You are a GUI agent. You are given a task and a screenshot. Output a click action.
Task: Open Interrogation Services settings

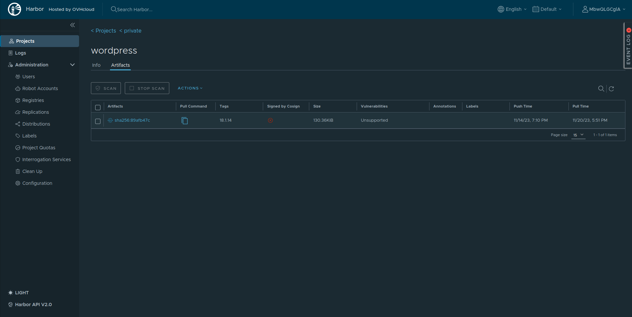pyautogui.click(x=46, y=159)
